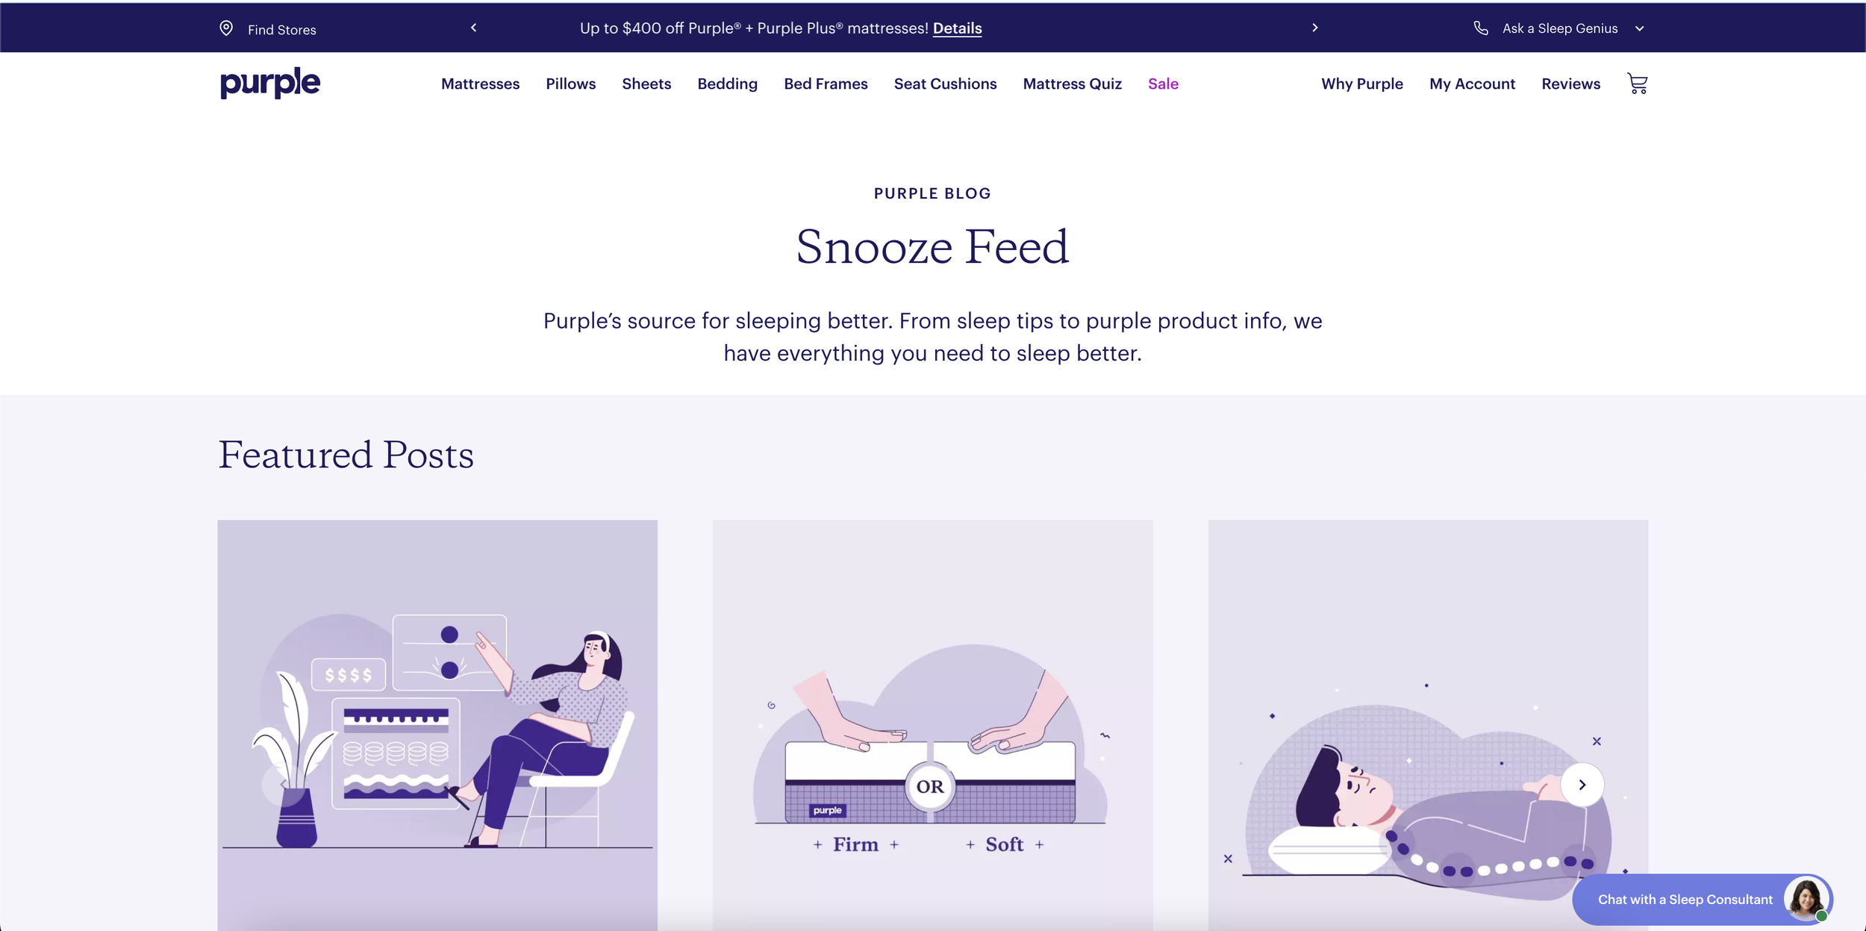Click the sleep consultant avatar photo
This screenshot has width=1866, height=931.
(x=1806, y=899)
